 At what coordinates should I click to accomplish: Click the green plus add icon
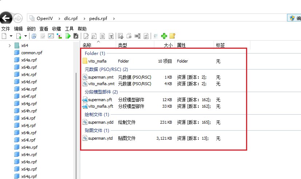(164, 36)
